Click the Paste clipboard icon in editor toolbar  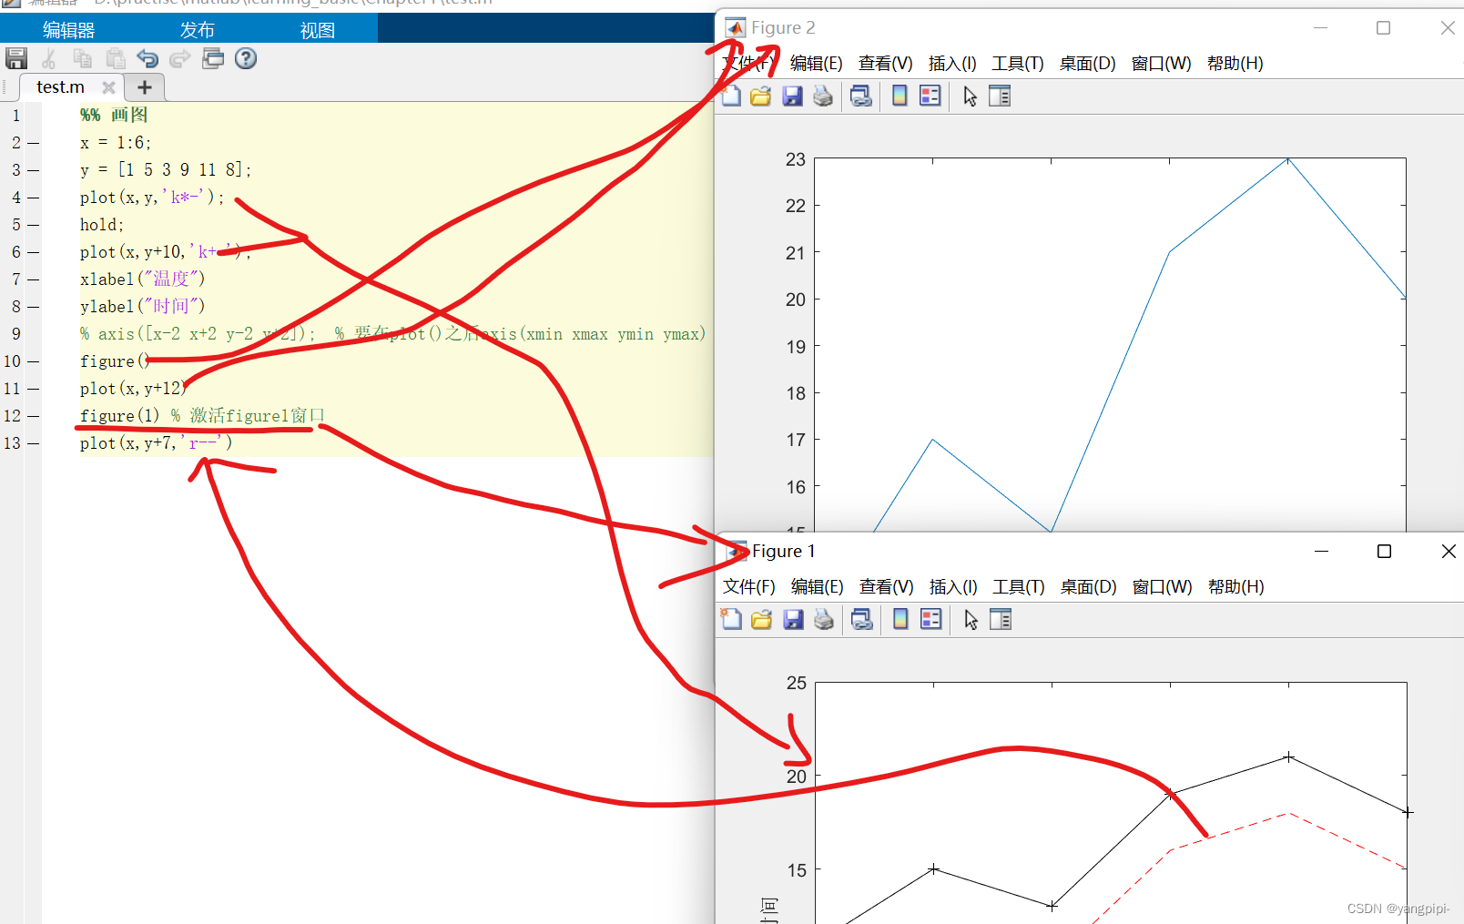pyautogui.click(x=116, y=59)
